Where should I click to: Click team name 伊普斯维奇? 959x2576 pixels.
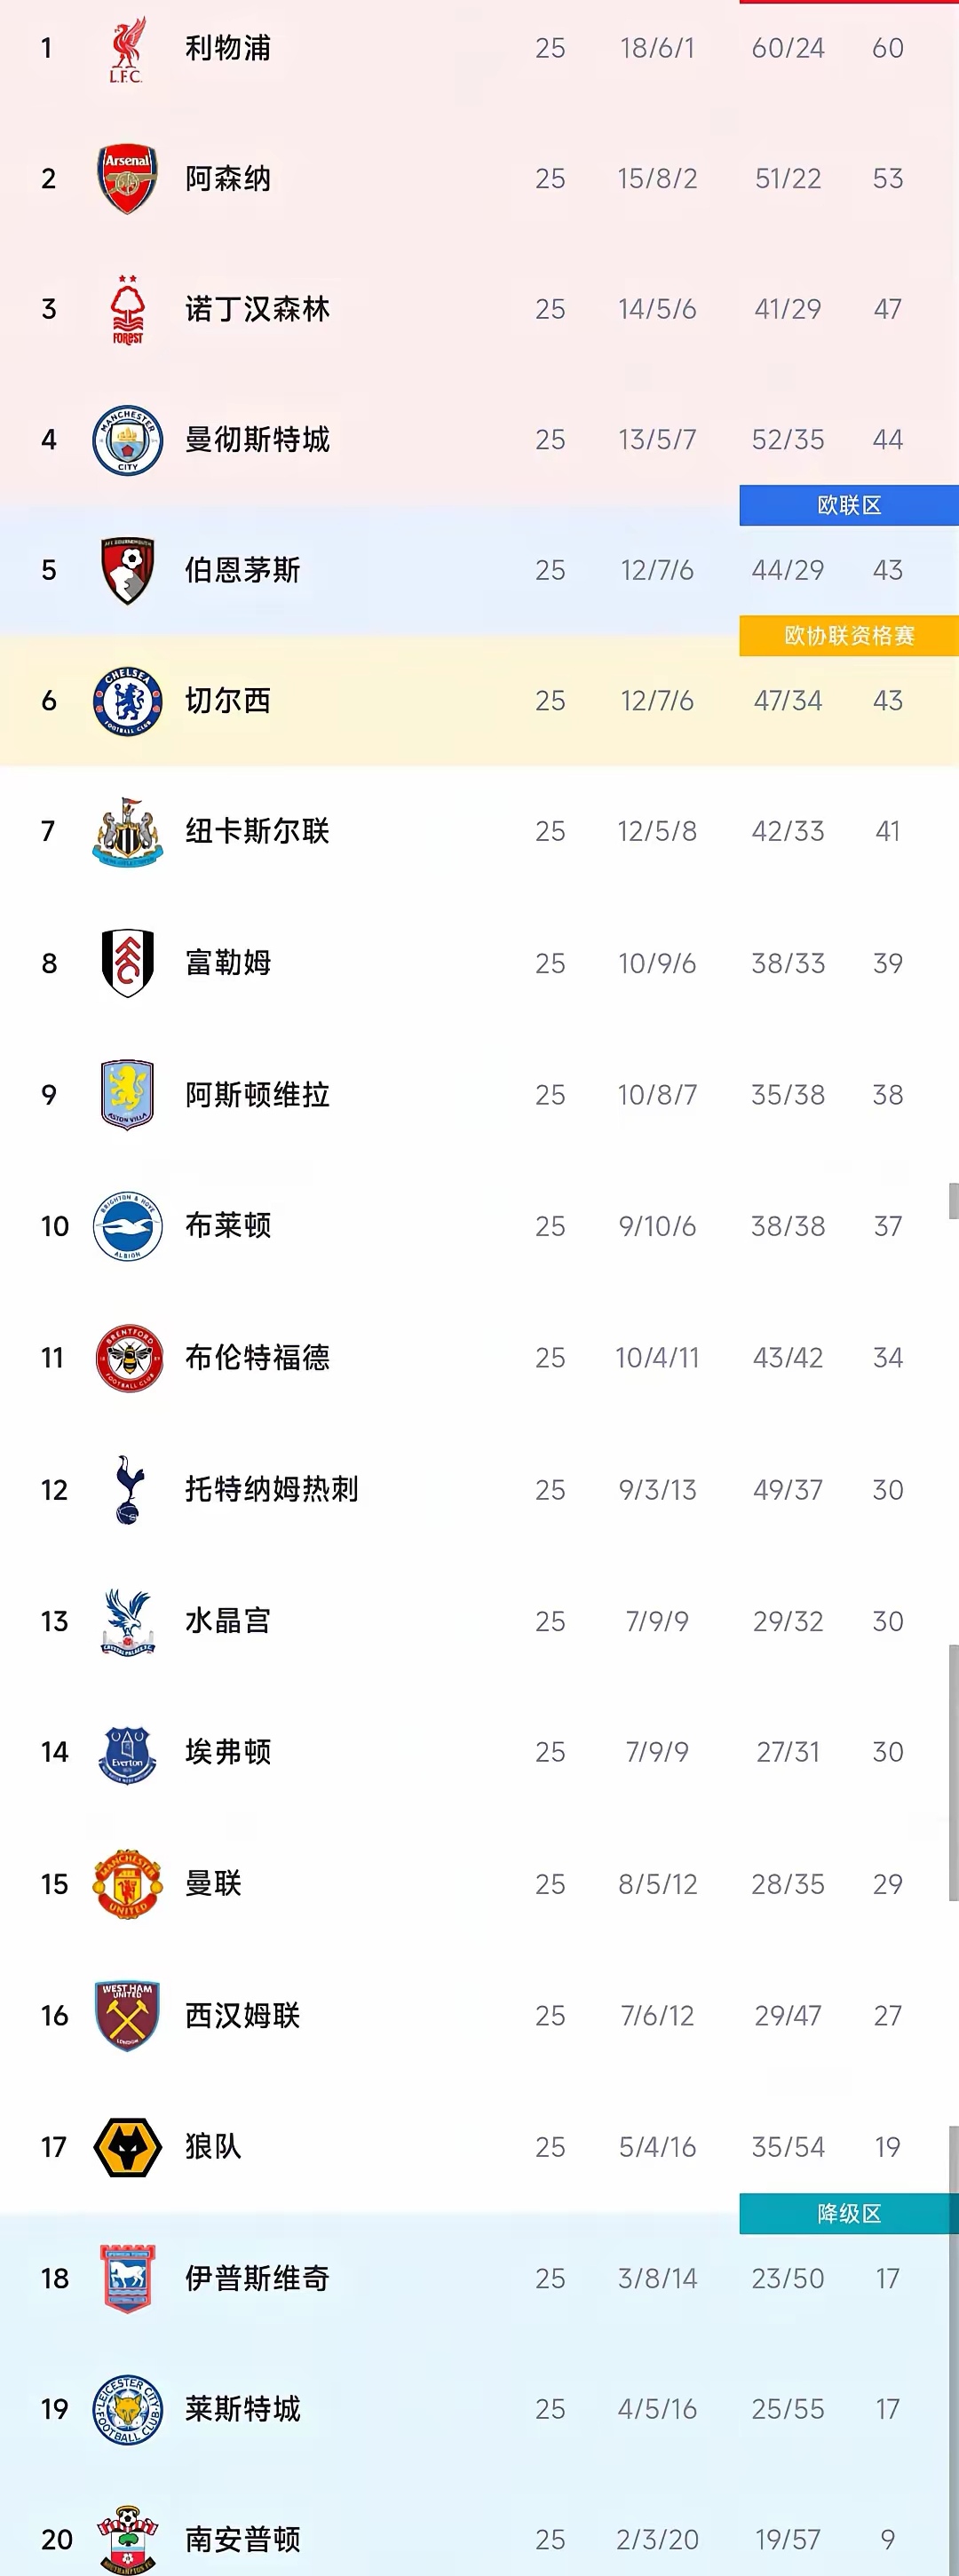click(257, 2279)
